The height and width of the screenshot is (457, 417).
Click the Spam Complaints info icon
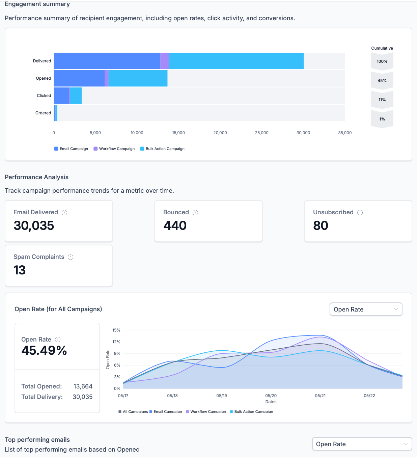pyautogui.click(x=71, y=257)
